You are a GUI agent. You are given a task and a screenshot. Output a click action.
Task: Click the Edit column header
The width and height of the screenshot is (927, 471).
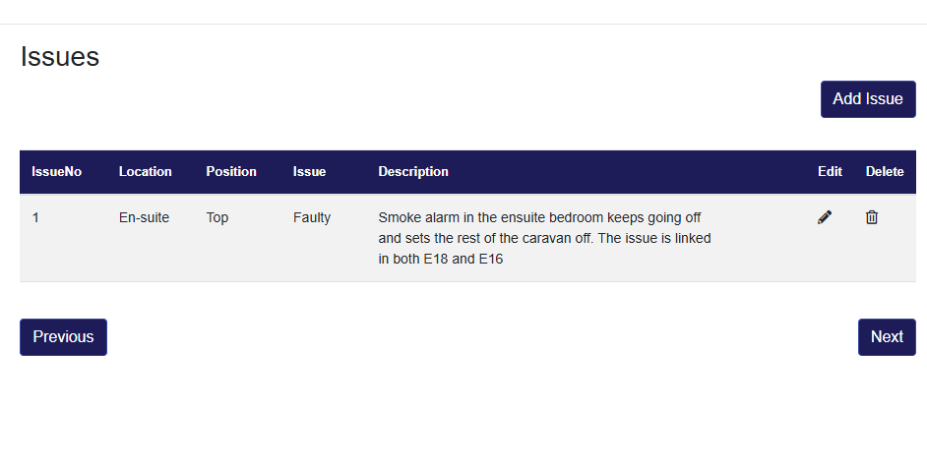pos(830,171)
